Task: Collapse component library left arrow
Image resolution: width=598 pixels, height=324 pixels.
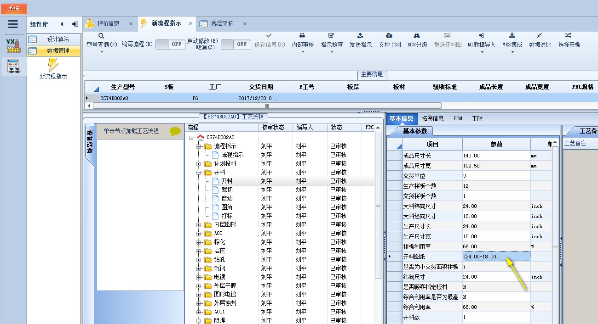Action: coord(62,24)
